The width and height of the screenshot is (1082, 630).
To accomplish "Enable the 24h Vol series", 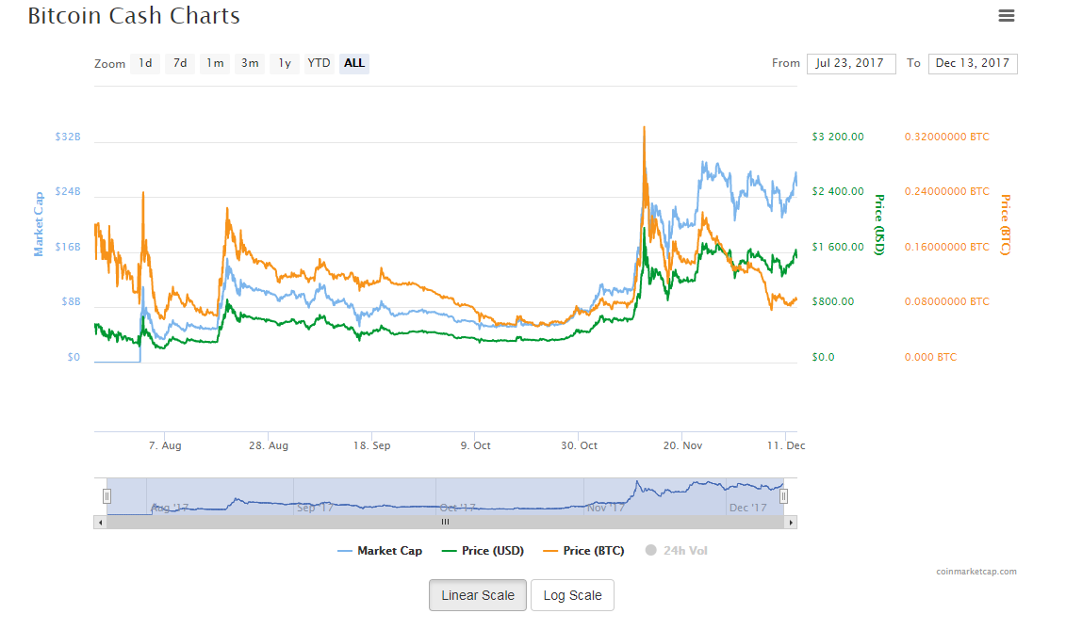I will (x=677, y=551).
